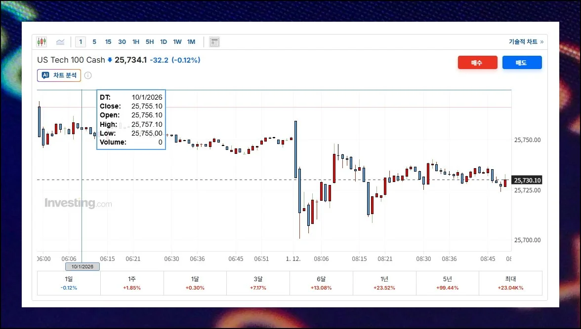
Task: Select the 1-minute interval
Action: 81,42
